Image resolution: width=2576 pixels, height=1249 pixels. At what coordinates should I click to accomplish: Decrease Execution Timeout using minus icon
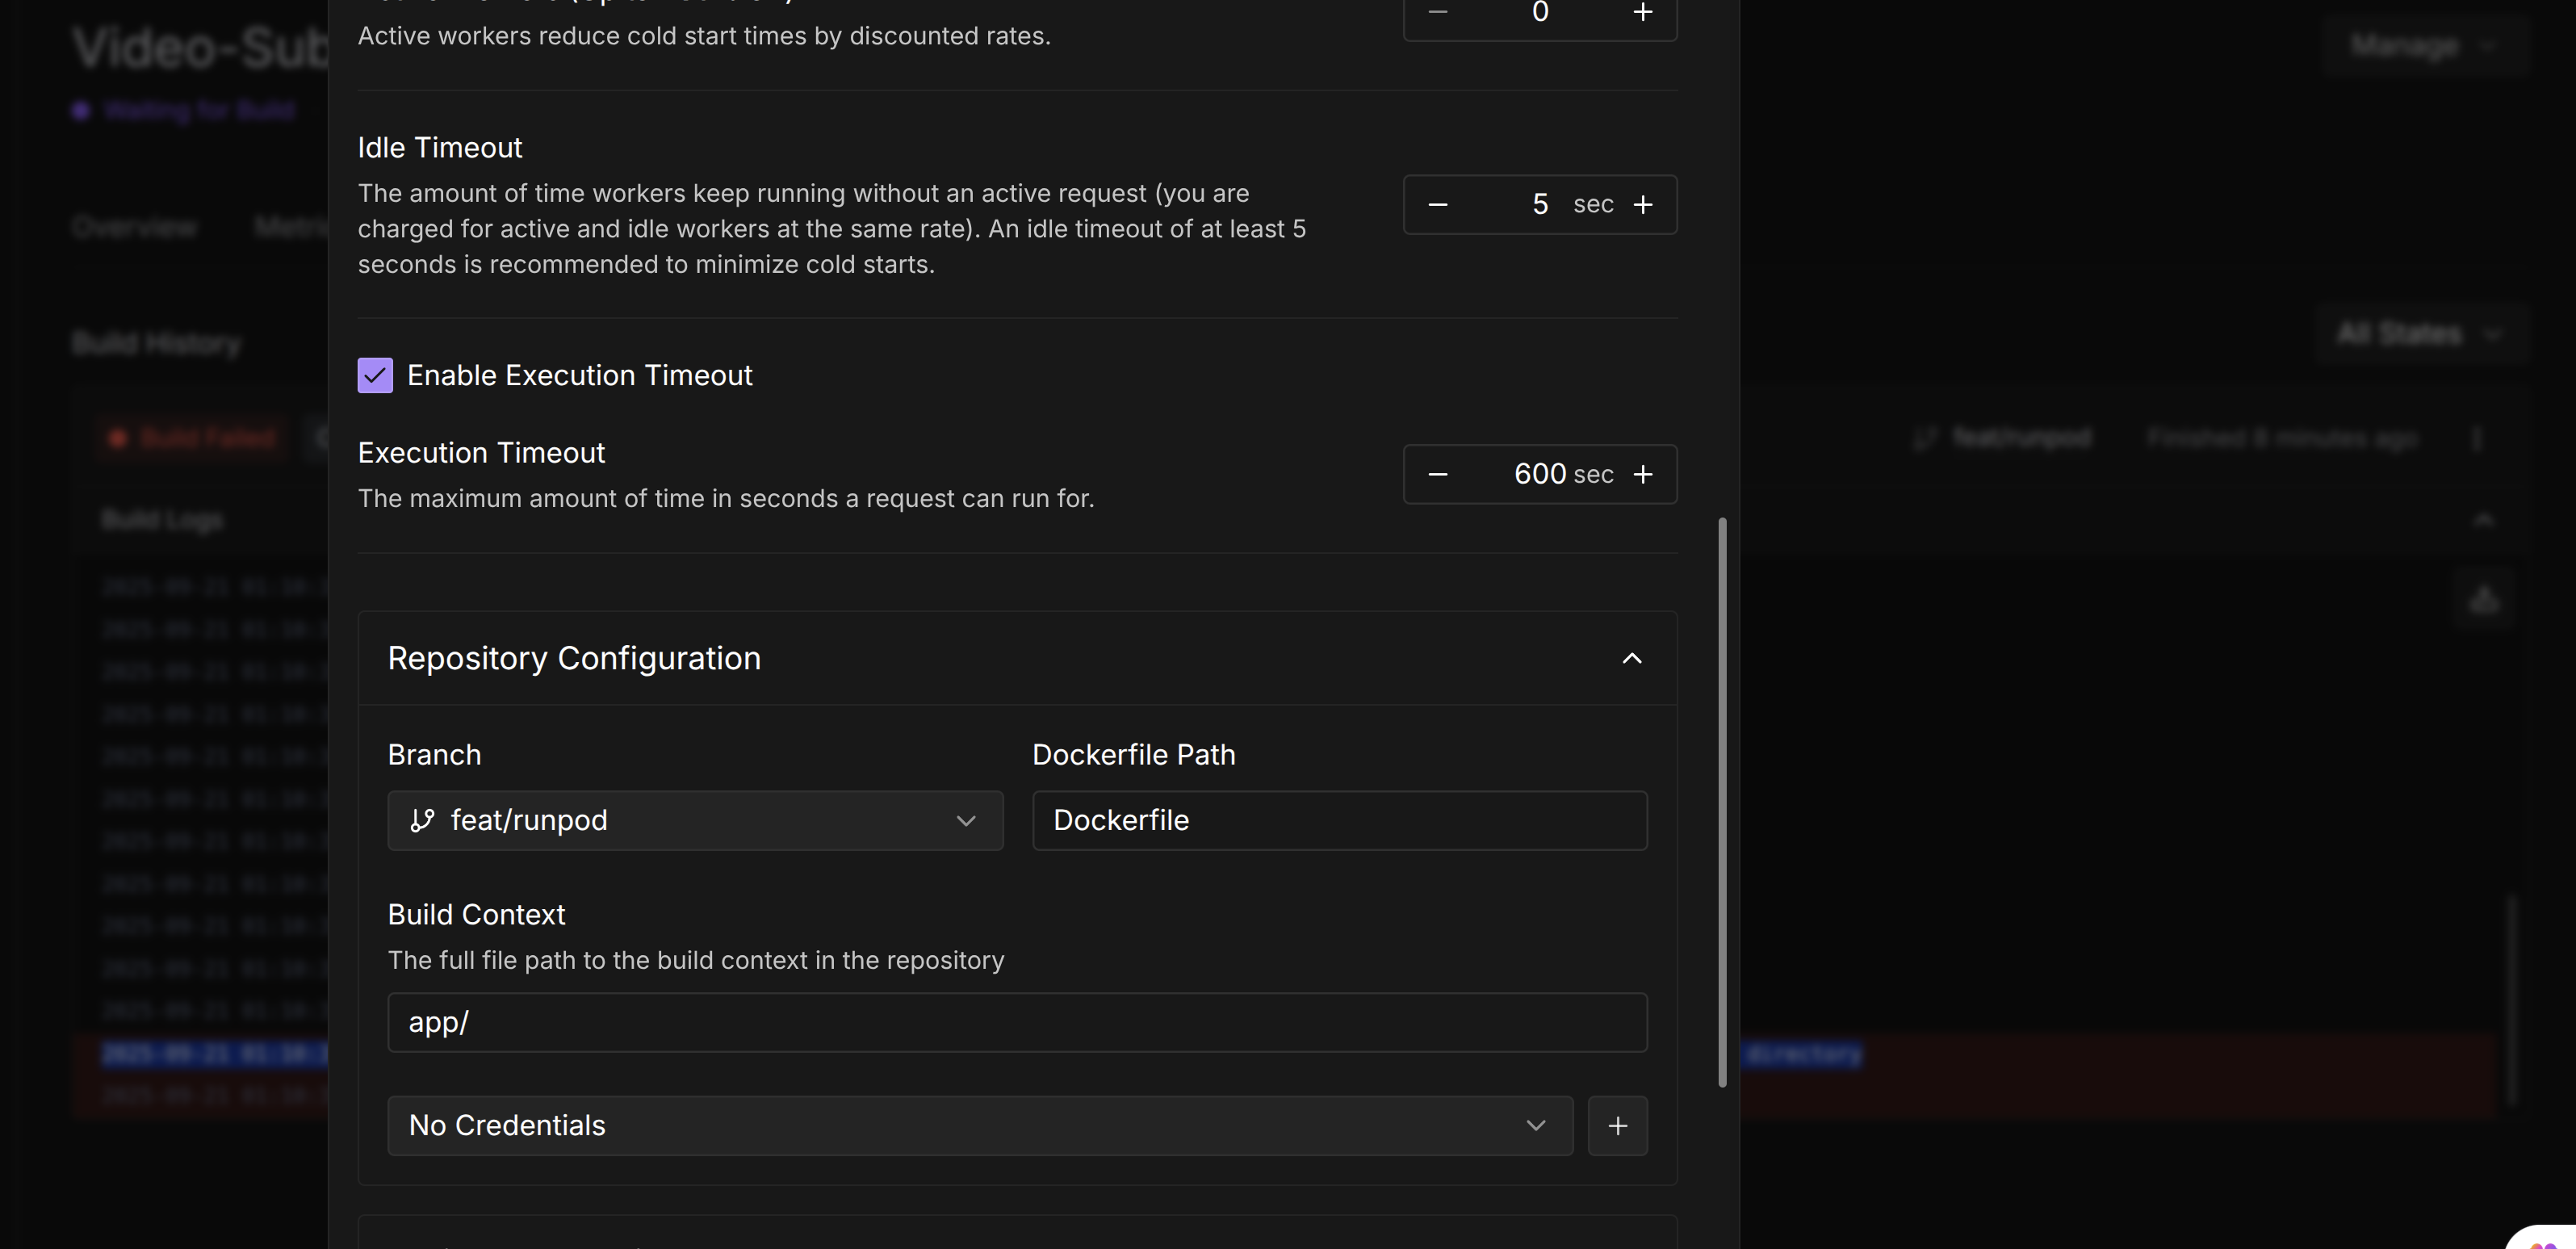pyautogui.click(x=1437, y=474)
